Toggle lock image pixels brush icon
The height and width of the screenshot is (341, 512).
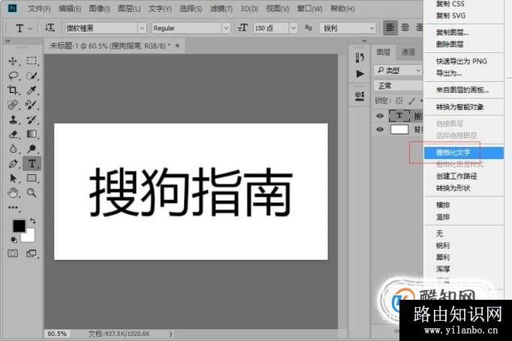[x=411, y=100]
